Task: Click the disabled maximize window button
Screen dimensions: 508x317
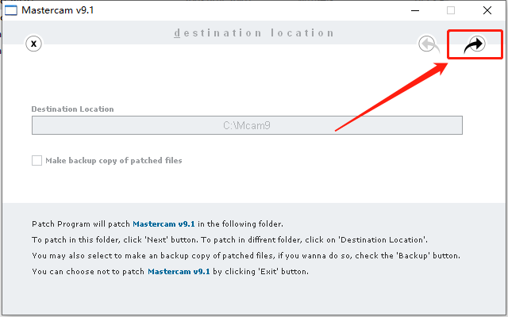Action: click(x=451, y=10)
